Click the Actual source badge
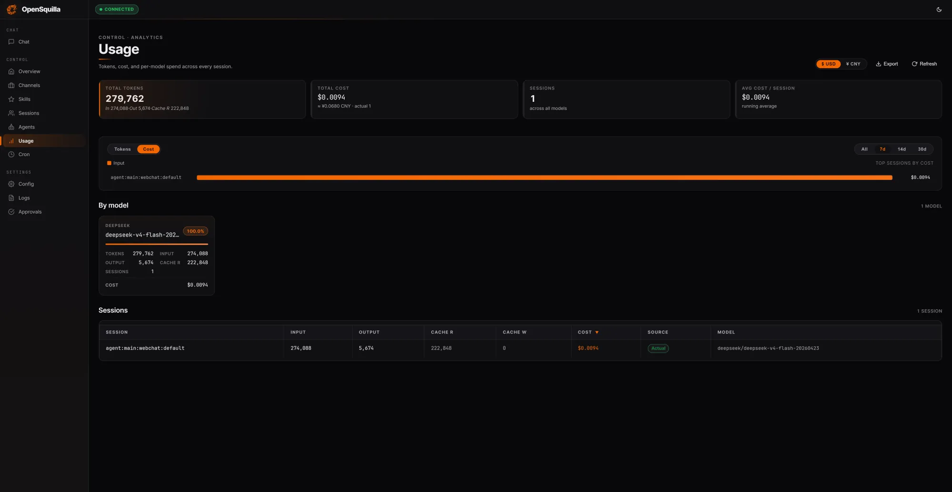Screen dimensions: 952x492 658,348
